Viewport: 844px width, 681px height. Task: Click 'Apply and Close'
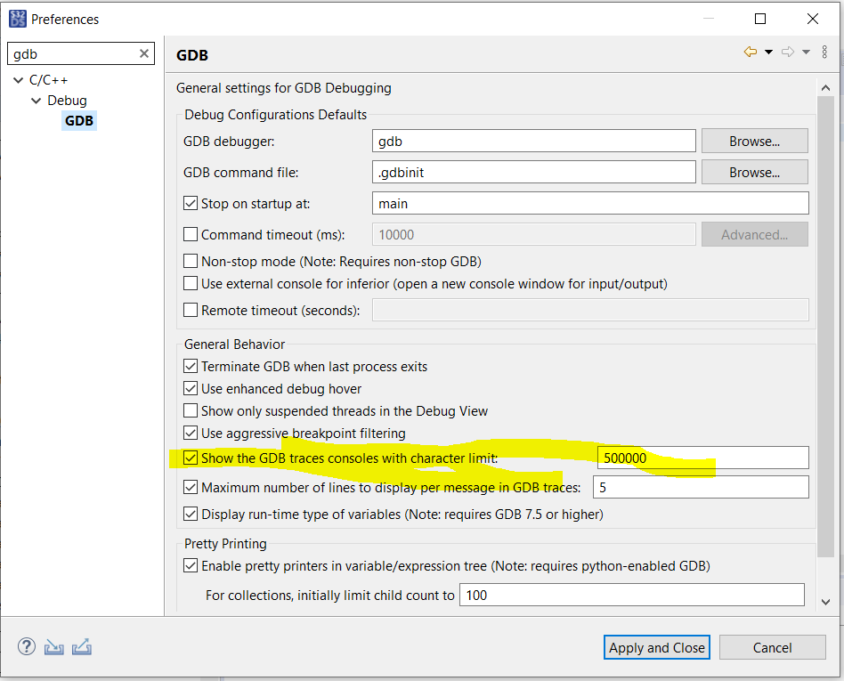[656, 647]
